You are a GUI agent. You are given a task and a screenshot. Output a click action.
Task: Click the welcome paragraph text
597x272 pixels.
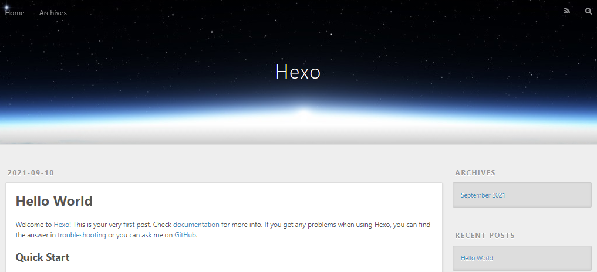click(223, 230)
